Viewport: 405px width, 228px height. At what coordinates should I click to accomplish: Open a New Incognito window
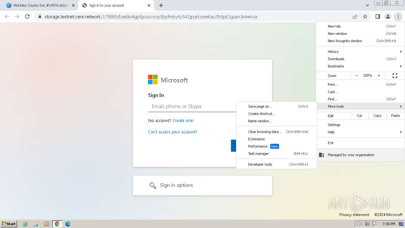(x=360, y=41)
